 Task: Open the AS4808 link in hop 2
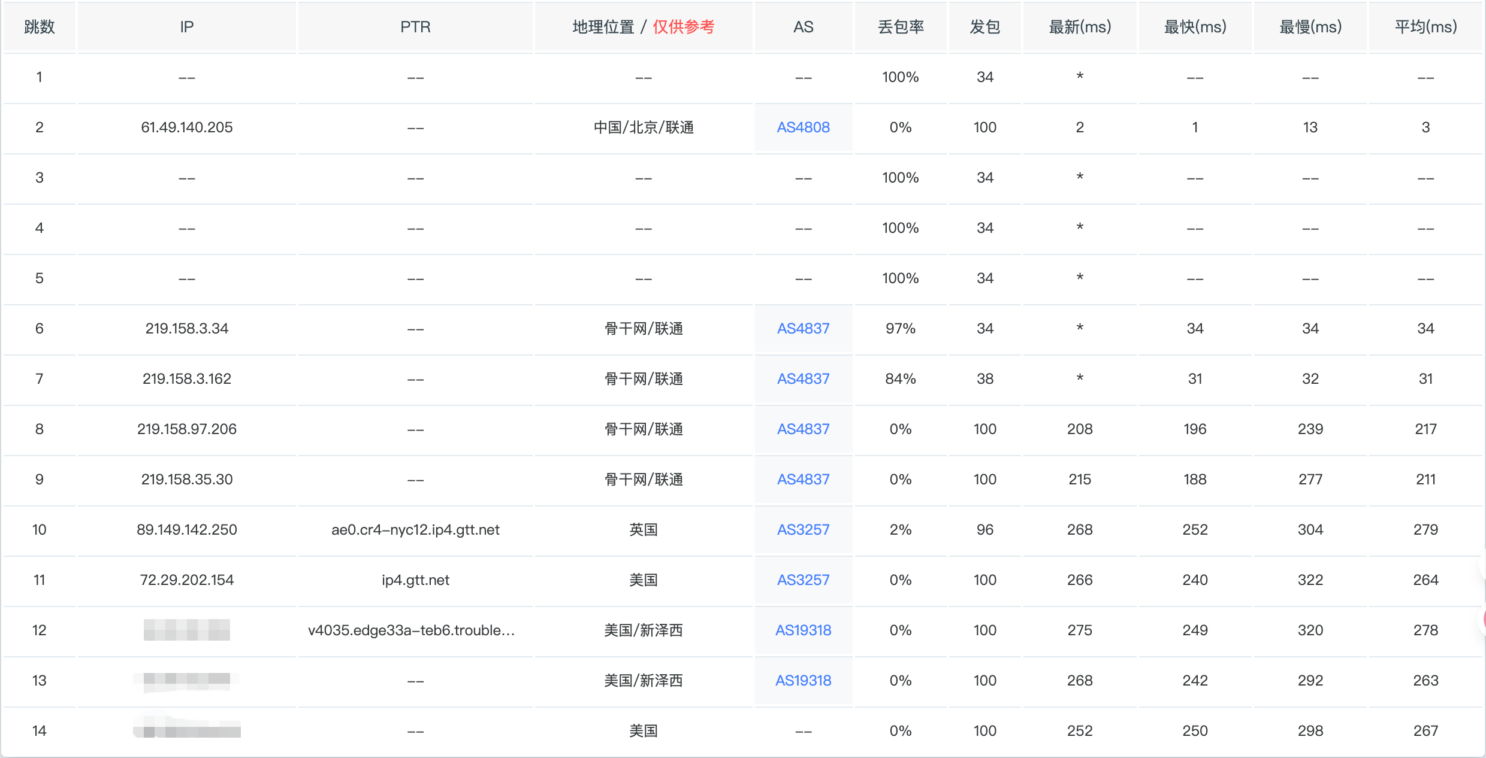pyautogui.click(x=803, y=128)
